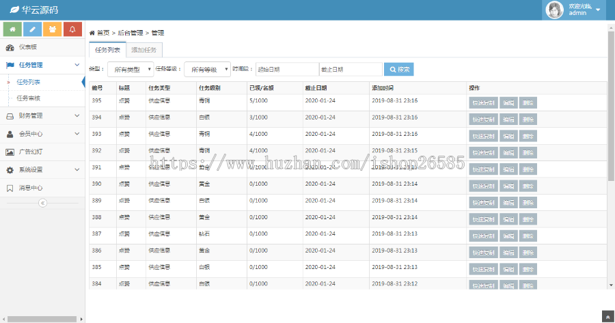Click the orange users shortcut icon
This screenshot has height=323, width=615.
point(53,29)
